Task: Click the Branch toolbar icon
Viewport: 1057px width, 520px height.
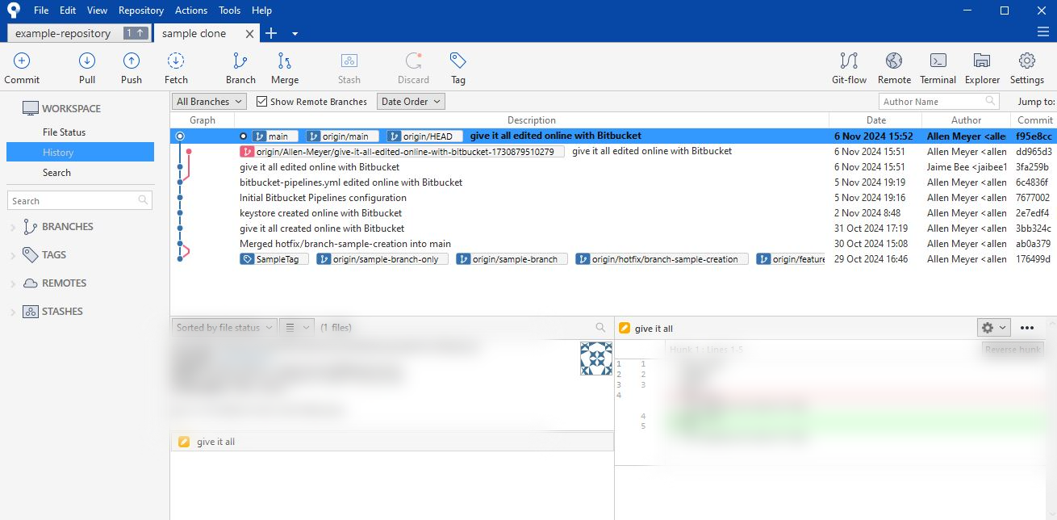Action: click(240, 61)
